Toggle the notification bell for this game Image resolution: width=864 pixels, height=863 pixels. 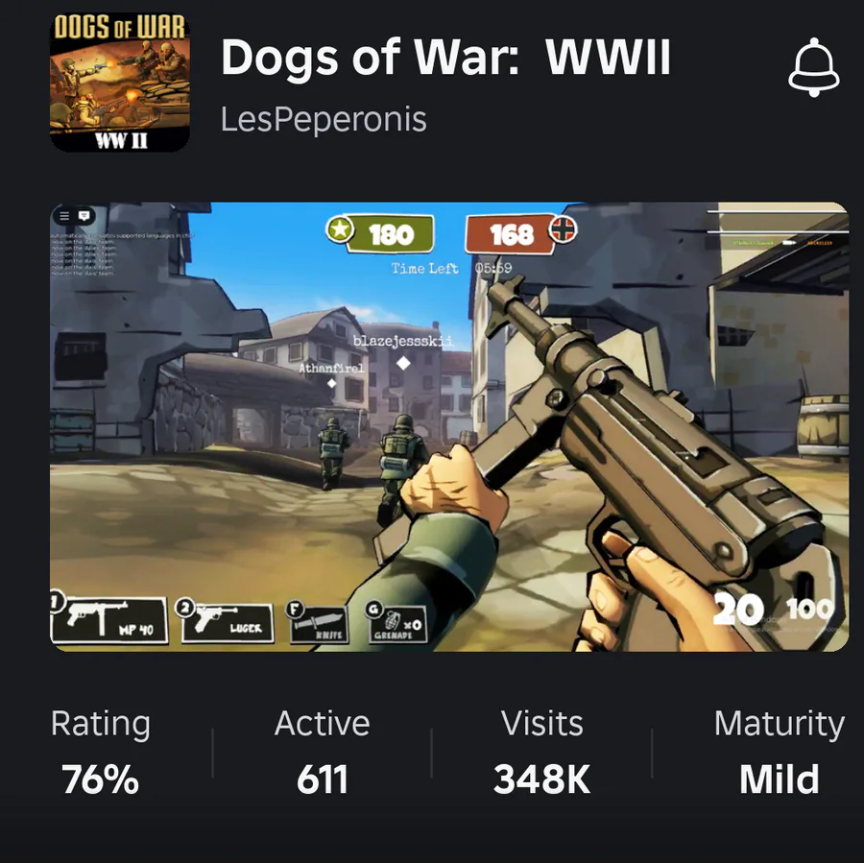point(814,67)
